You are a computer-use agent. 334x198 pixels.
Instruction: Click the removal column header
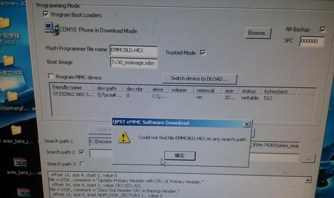[208, 91]
